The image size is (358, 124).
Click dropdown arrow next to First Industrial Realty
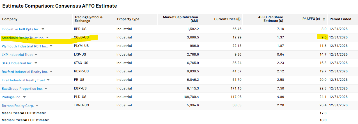tap(48, 80)
